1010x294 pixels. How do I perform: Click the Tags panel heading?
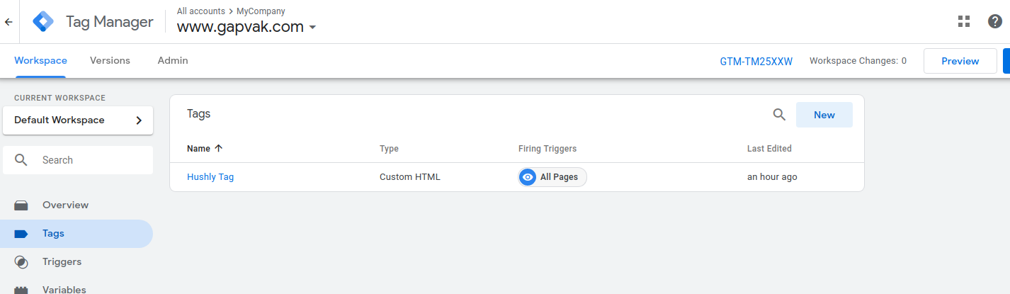click(199, 113)
